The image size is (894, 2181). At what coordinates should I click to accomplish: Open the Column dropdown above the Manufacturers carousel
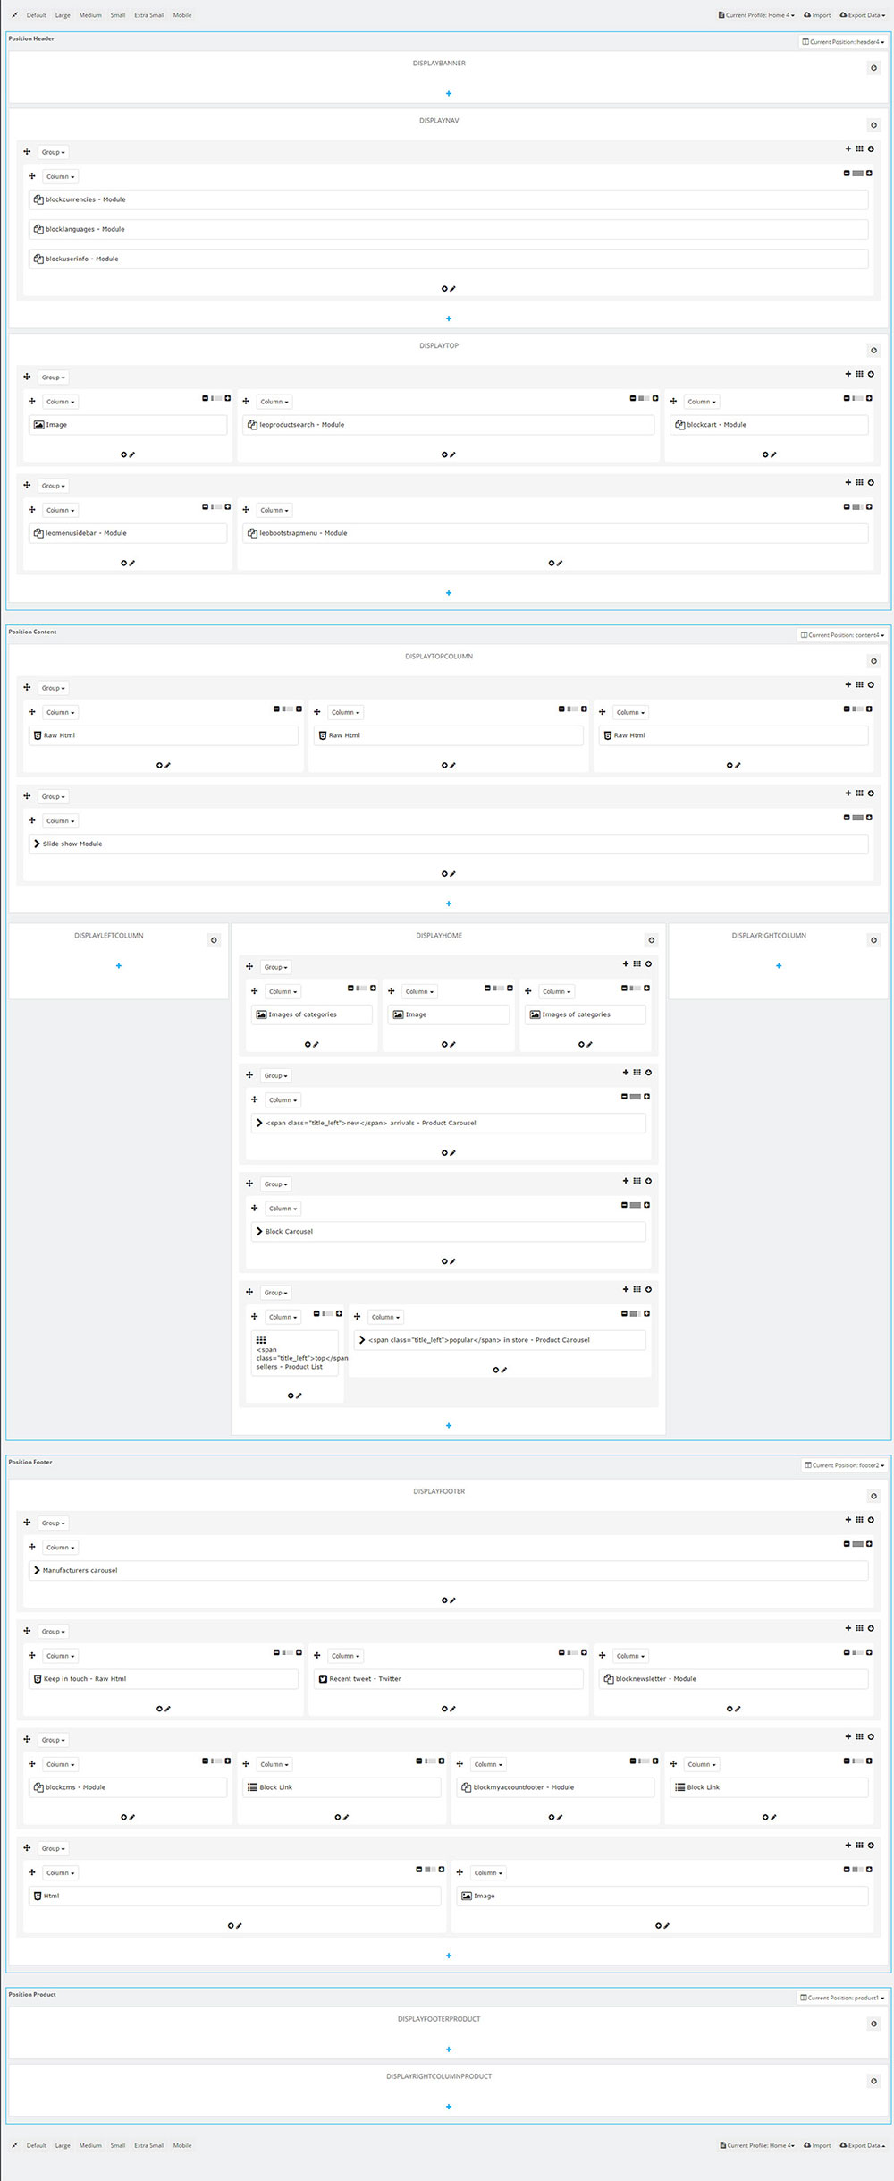coord(61,1547)
